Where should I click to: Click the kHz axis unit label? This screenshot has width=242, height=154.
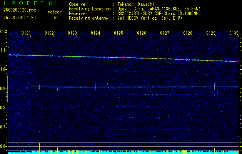(3, 31)
